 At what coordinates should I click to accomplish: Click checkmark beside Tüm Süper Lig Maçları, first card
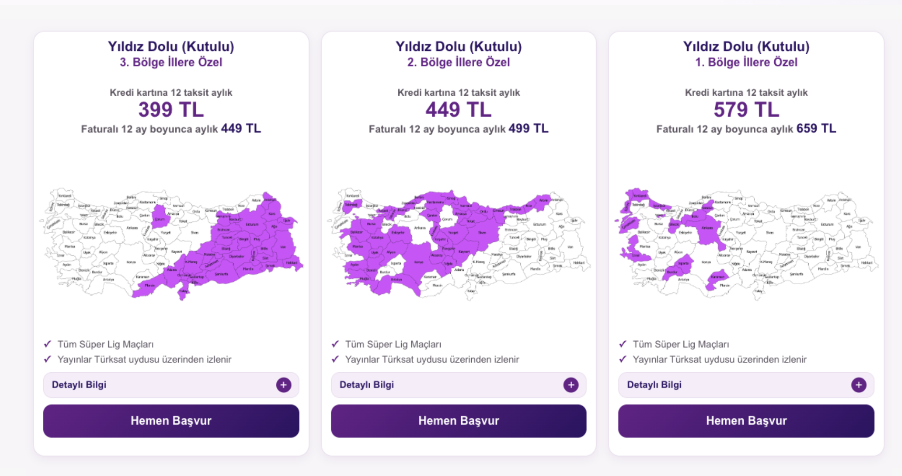click(x=48, y=344)
